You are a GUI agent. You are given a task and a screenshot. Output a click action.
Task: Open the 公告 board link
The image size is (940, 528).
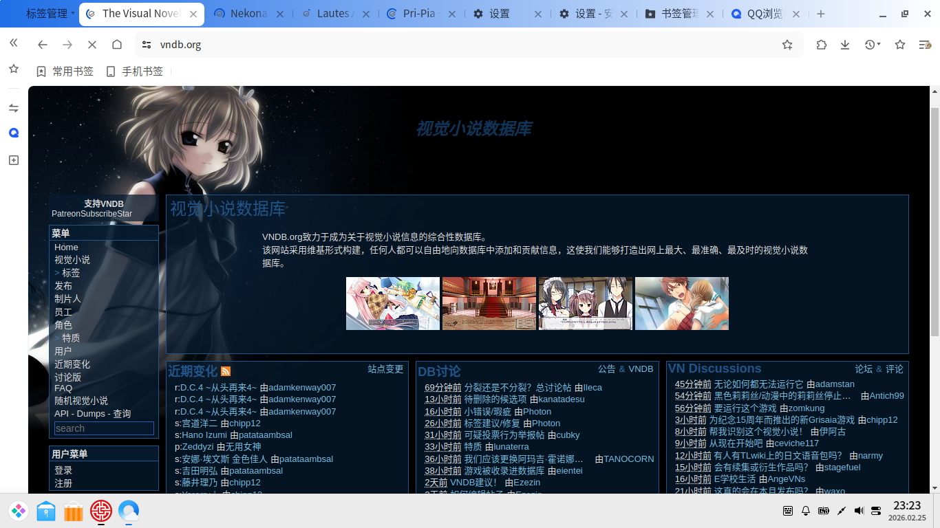click(x=607, y=369)
